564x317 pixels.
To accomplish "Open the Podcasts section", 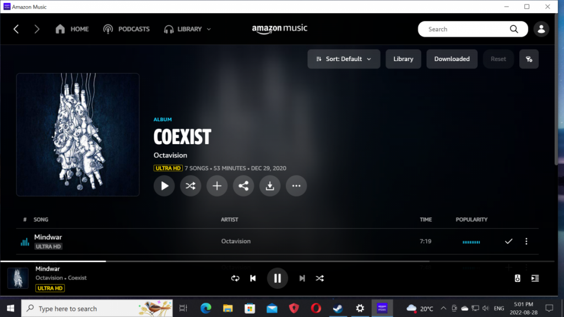I will 126,29.
